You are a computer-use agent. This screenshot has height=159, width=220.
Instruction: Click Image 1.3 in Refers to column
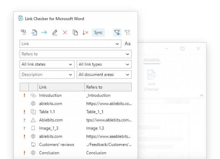coord(95,128)
